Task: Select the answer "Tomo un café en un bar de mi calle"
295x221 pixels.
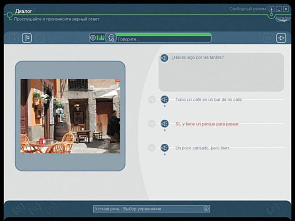Action: tap(209, 99)
